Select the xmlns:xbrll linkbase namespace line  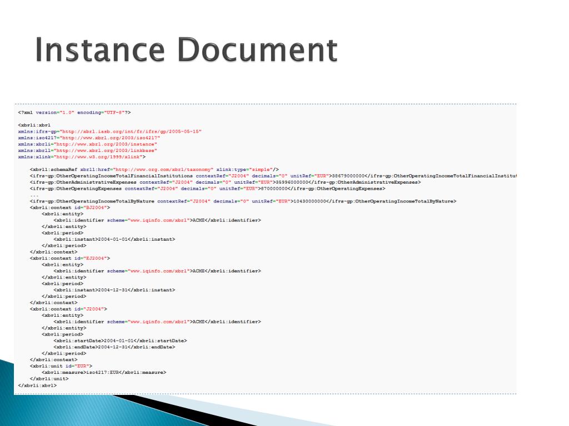(87, 150)
